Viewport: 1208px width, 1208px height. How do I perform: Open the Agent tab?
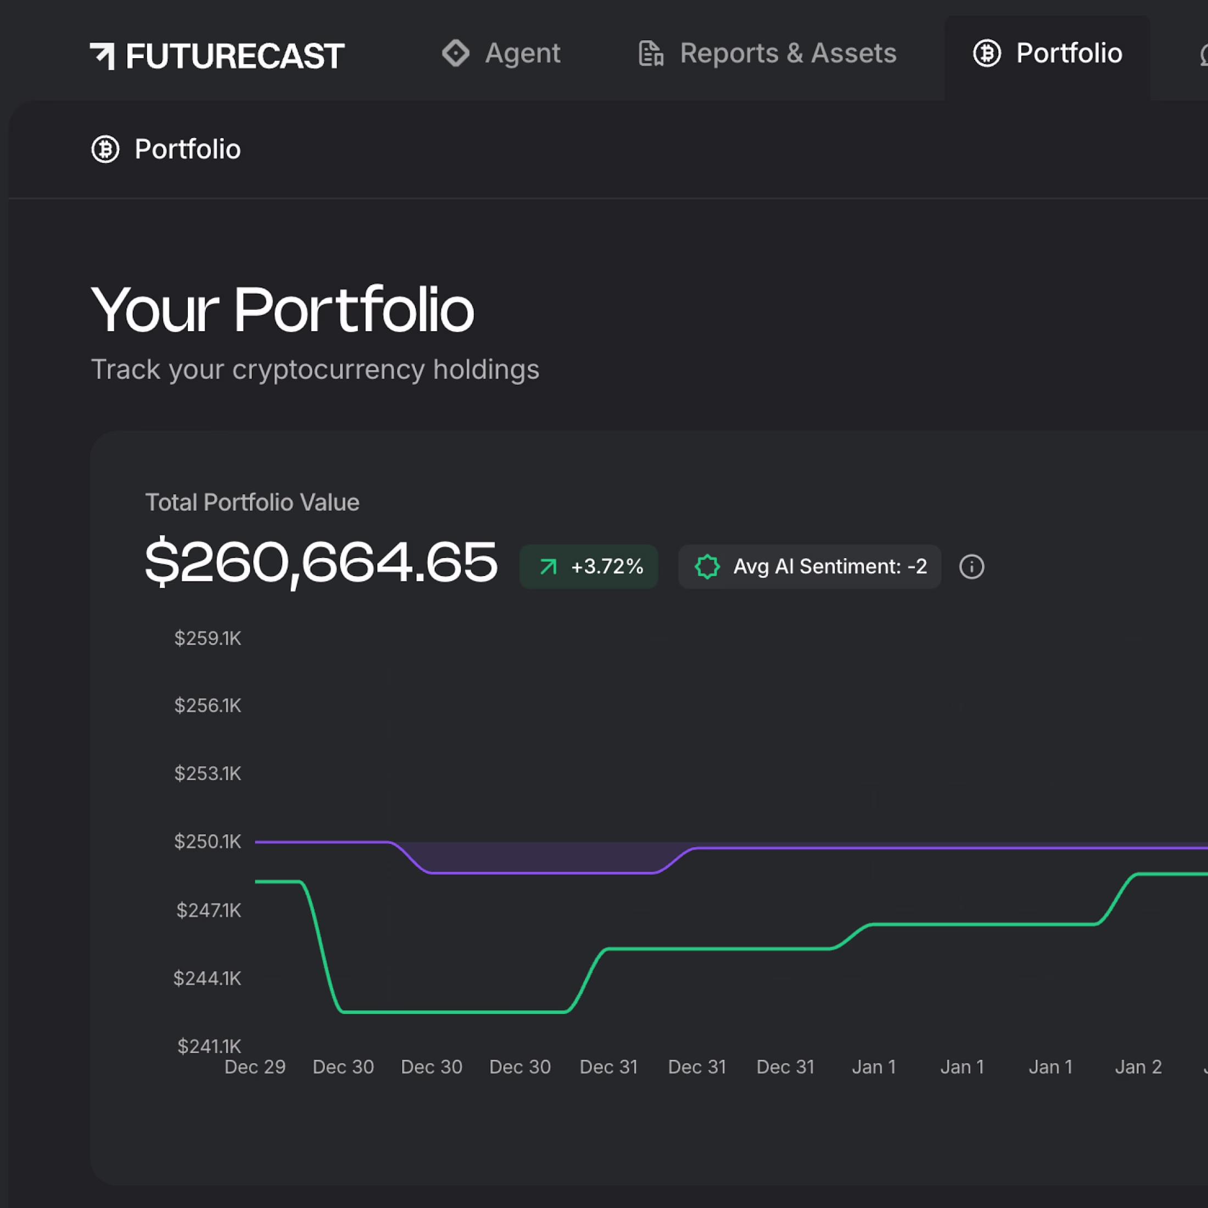pyautogui.click(x=523, y=53)
